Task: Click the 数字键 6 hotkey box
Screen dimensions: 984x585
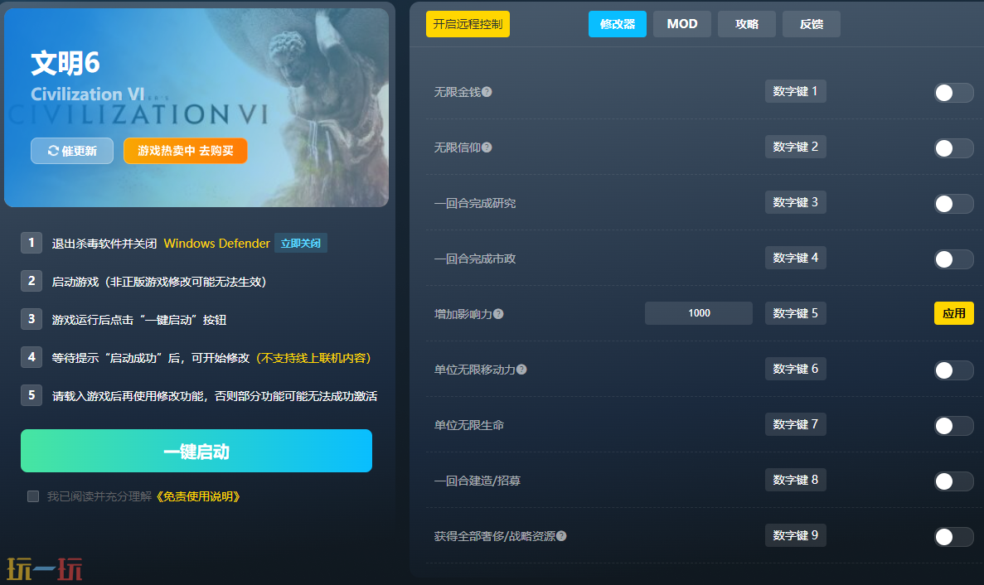Action: pos(795,369)
